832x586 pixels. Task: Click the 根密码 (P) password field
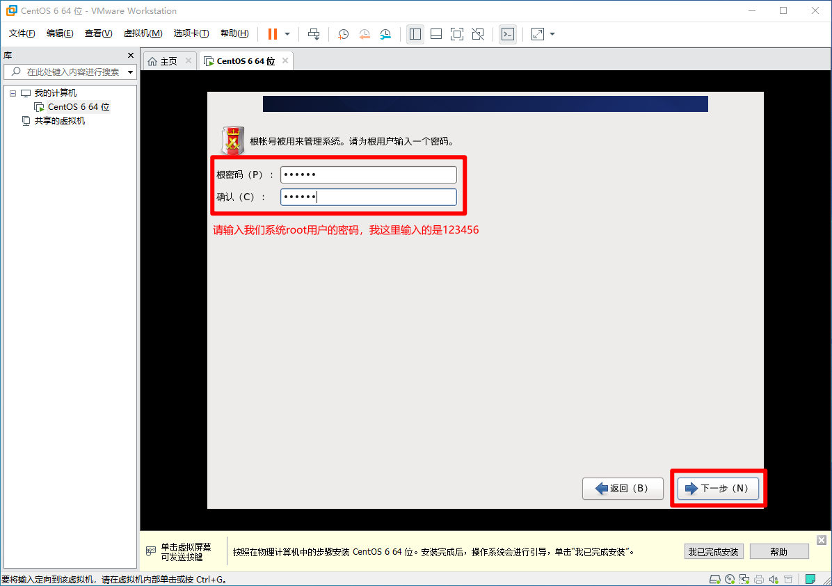(368, 174)
